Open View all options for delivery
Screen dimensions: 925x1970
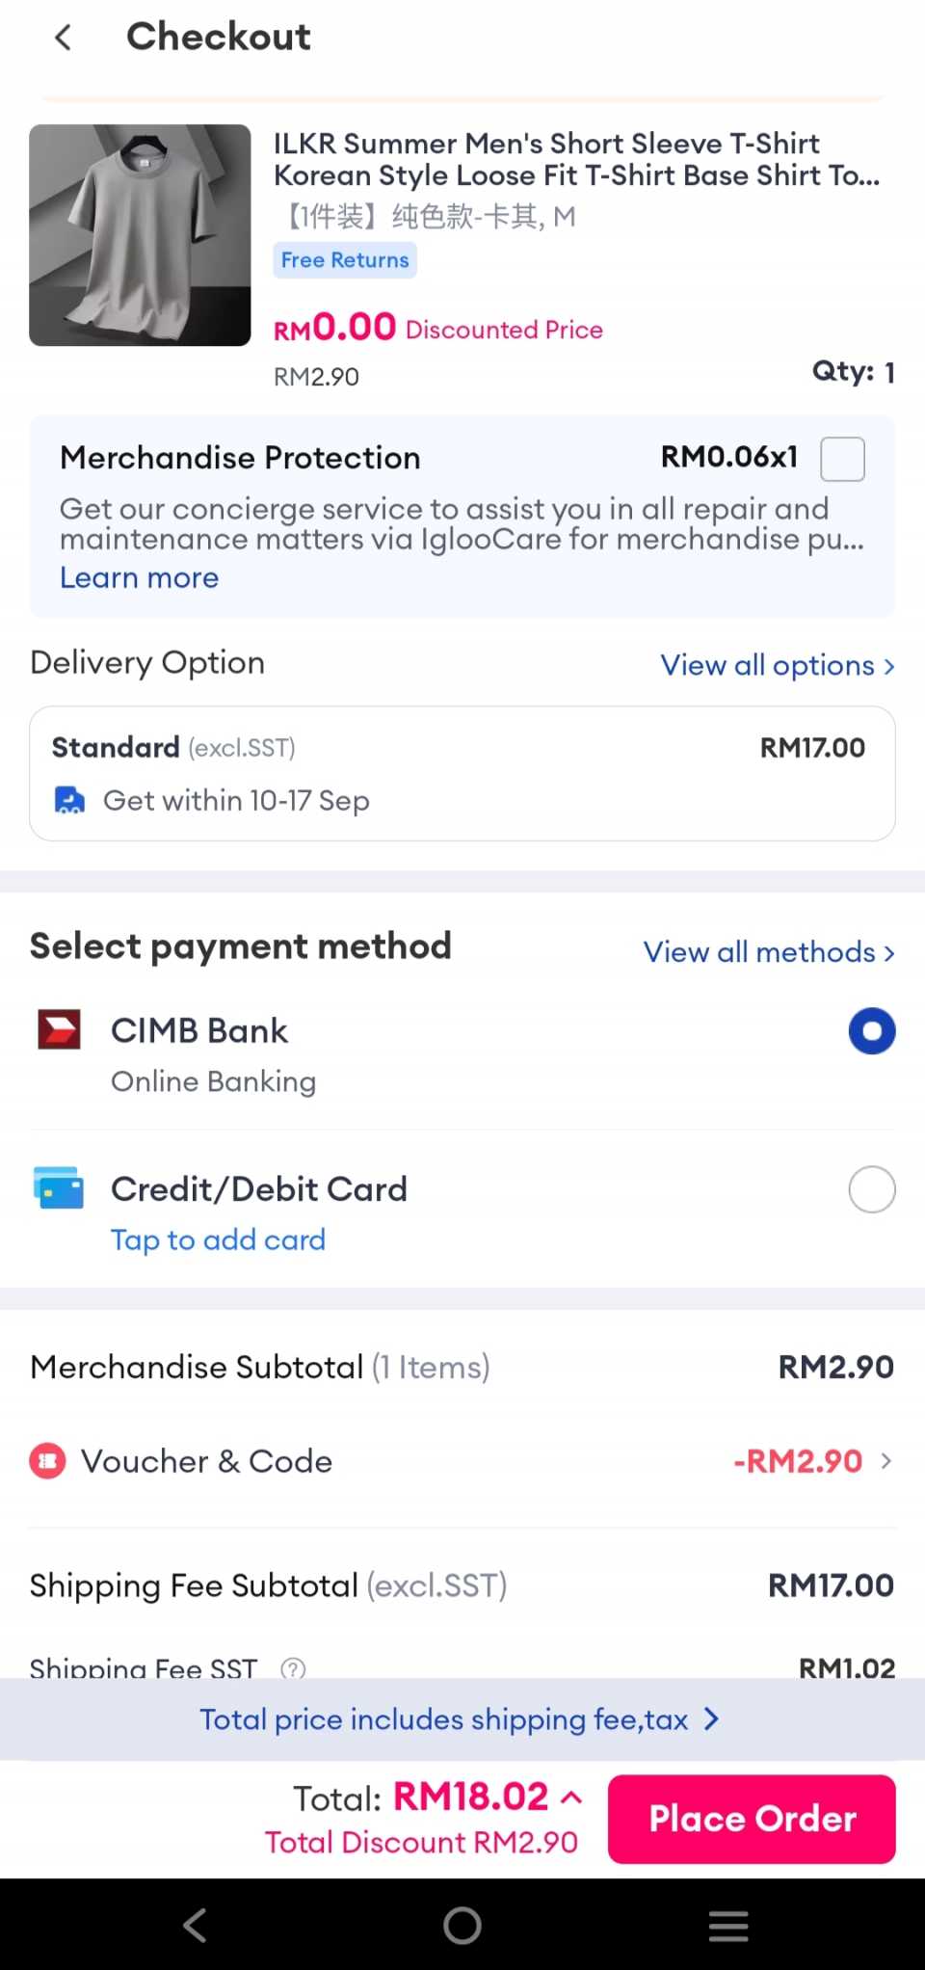(778, 665)
